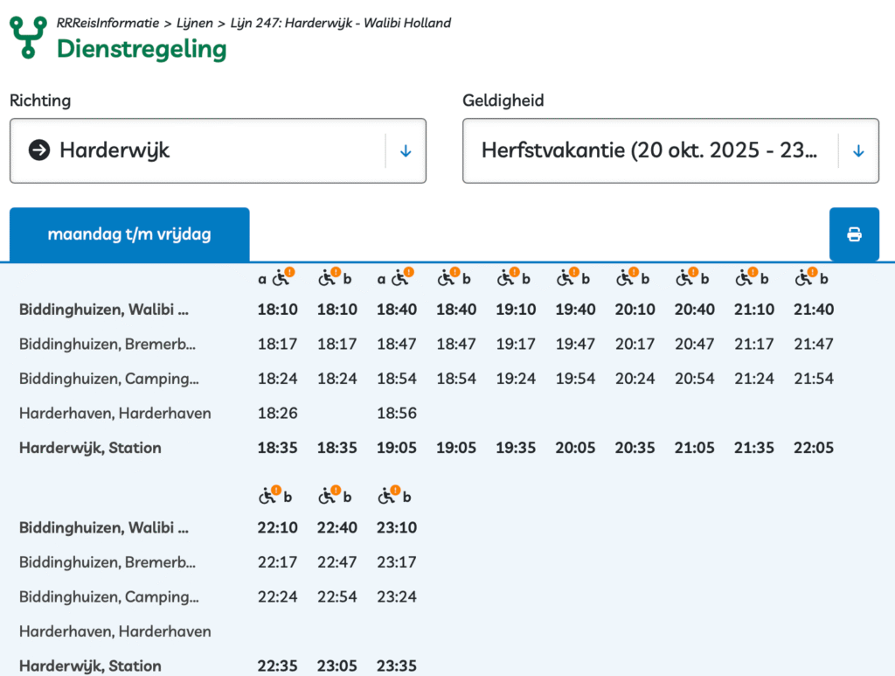Go to the RRReisInformatie breadcrumb
This screenshot has height=676, width=895.
107,23
